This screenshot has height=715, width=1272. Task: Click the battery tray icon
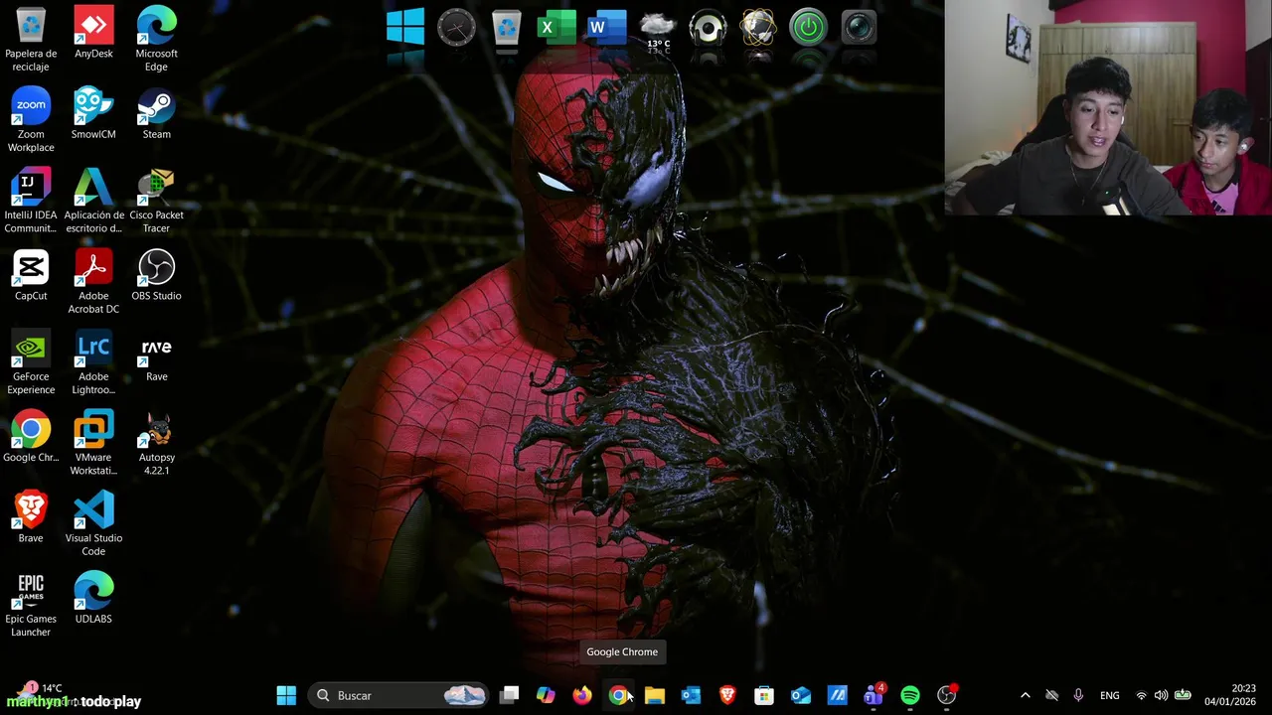1183,695
